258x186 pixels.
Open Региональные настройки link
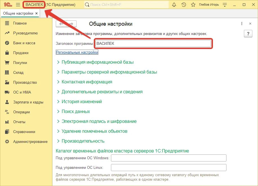[x=77, y=52]
